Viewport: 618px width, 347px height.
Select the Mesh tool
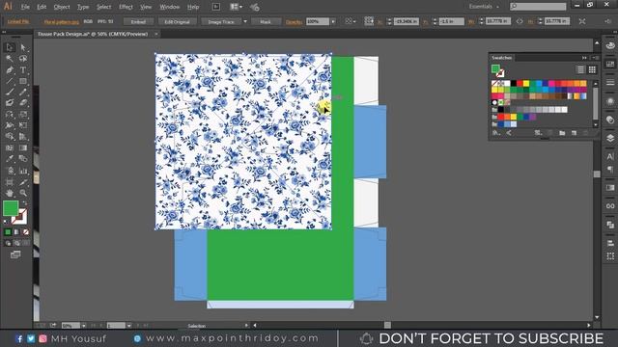point(10,147)
